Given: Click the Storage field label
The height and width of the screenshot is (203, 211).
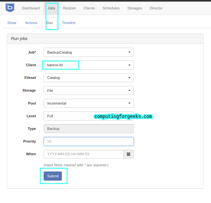Looking at the screenshot, I should [29, 91].
